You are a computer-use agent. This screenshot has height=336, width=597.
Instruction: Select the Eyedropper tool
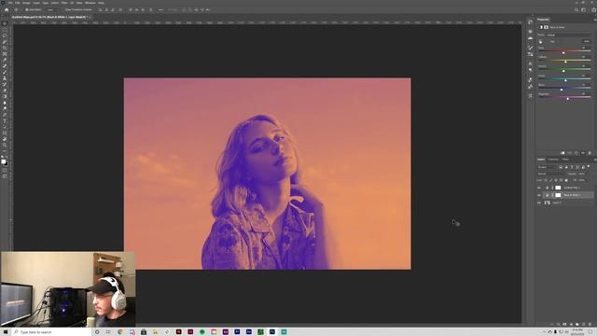[5, 60]
